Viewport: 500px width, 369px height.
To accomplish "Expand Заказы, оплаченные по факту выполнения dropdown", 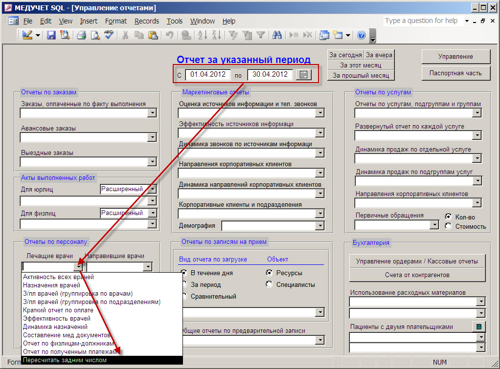I will tap(153, 113).
